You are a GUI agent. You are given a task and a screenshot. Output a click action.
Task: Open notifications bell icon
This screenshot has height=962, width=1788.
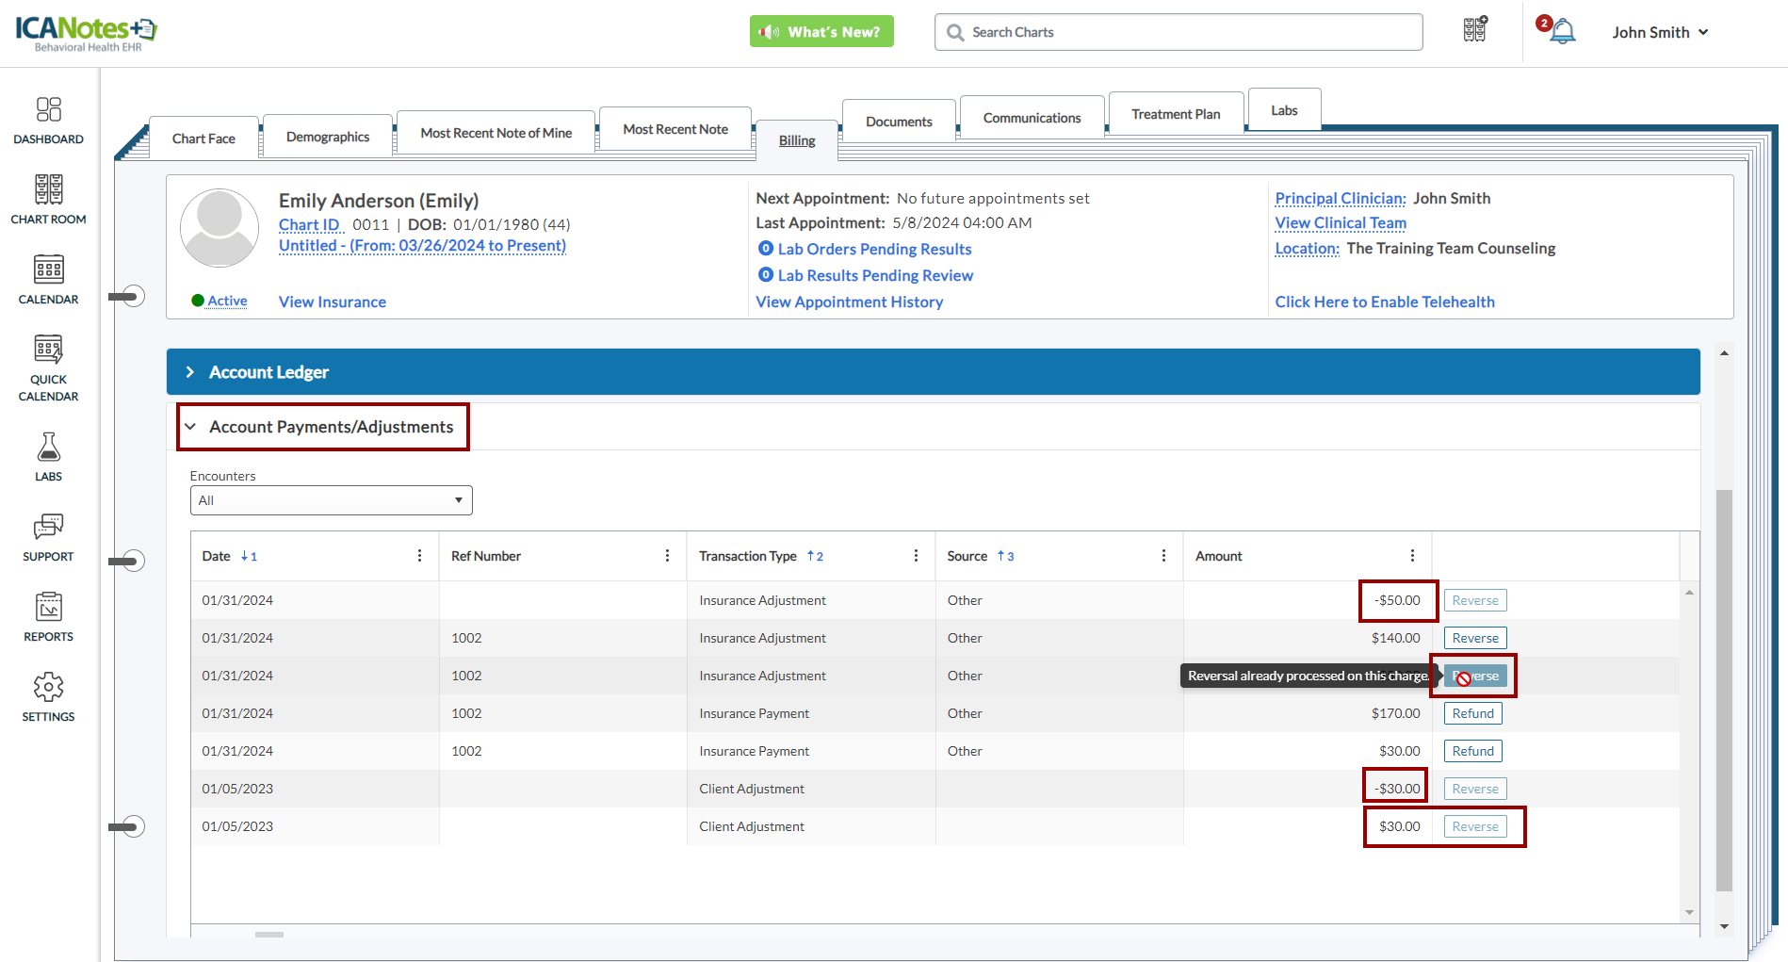click(1562, 32)
